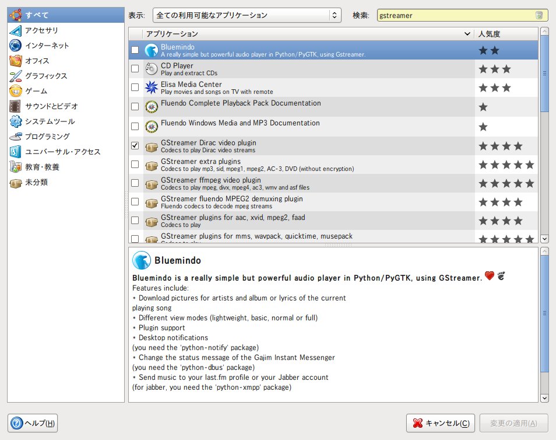Click the サウンドとビデオ film icon
Screen dimensions: 556x440
click(x=16, y=106)
